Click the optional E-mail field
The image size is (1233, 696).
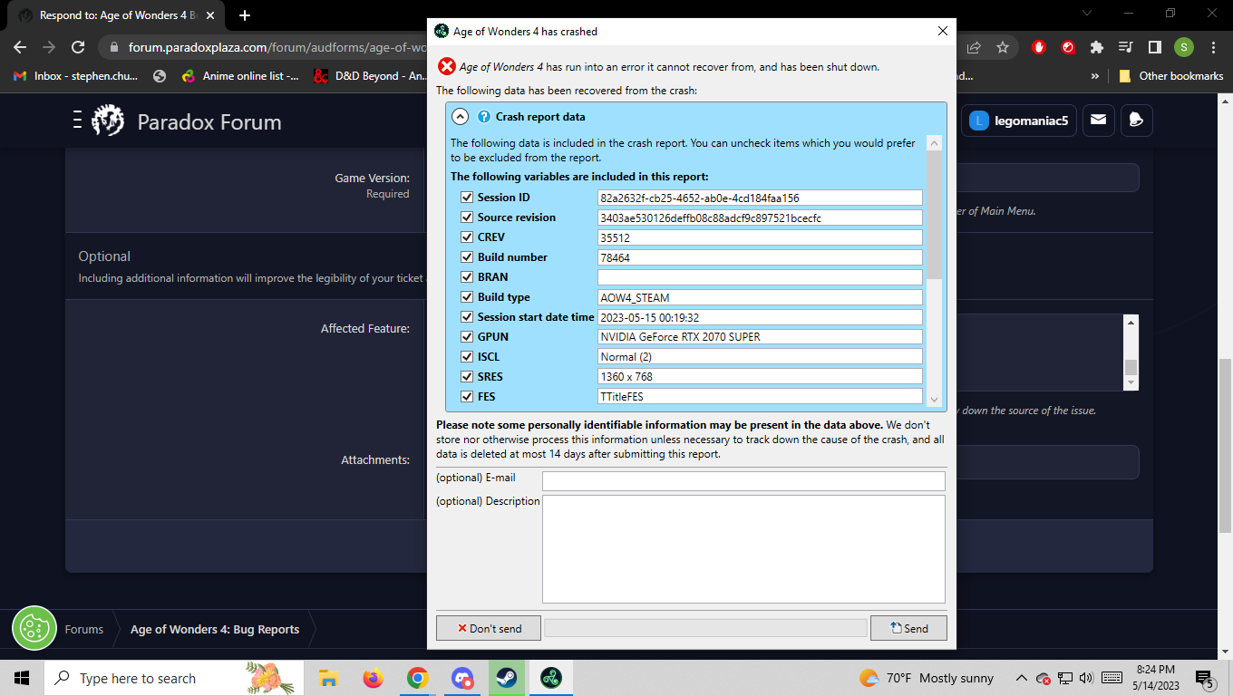743,481
